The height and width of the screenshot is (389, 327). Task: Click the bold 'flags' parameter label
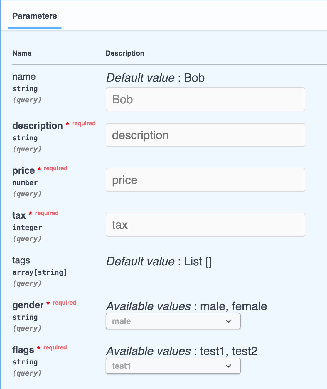(23, 350)
